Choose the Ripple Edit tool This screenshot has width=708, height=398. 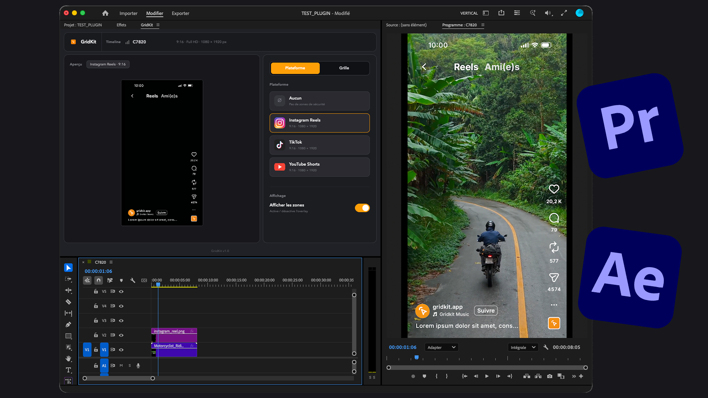click(68, 290)
